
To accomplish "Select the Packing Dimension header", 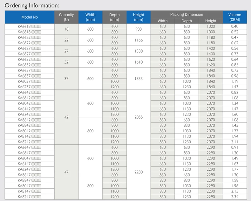I will [x=187, y=15].
